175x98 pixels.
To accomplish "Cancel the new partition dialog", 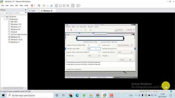I will click(122, 60).
